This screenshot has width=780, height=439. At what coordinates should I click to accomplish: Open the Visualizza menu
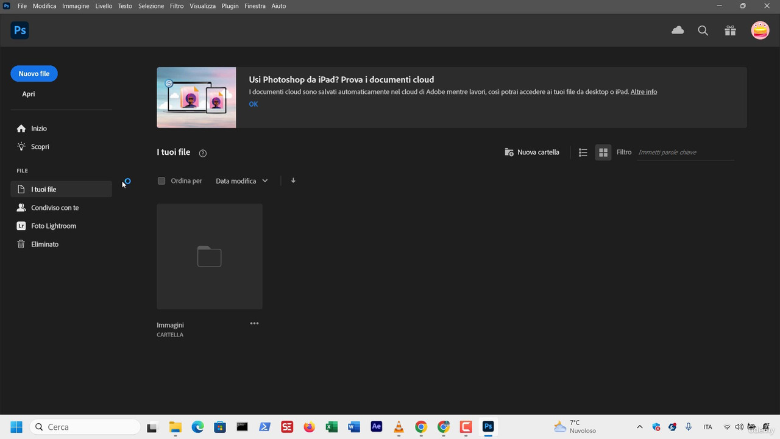[202, 6]
